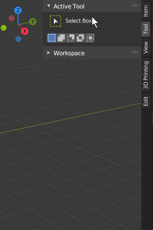Select the Set new selection mode icon
The height and width of the screenshot is (230, 153).
tap(52, 38)
